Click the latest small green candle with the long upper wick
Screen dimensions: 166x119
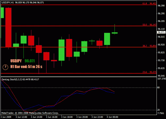tap(115, 33)
